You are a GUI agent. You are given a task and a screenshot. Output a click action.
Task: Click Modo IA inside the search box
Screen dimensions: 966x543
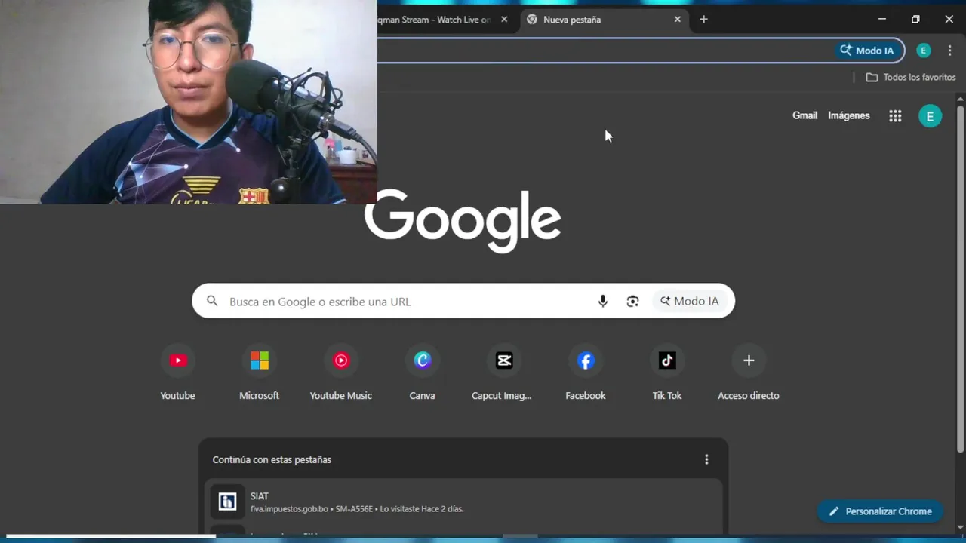(690, 301)
